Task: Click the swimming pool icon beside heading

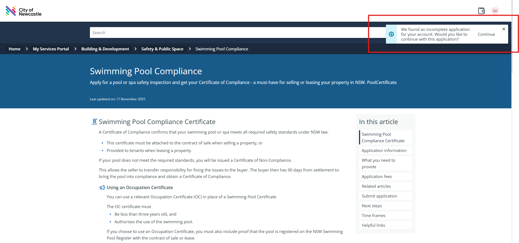Action: point(94,122)
